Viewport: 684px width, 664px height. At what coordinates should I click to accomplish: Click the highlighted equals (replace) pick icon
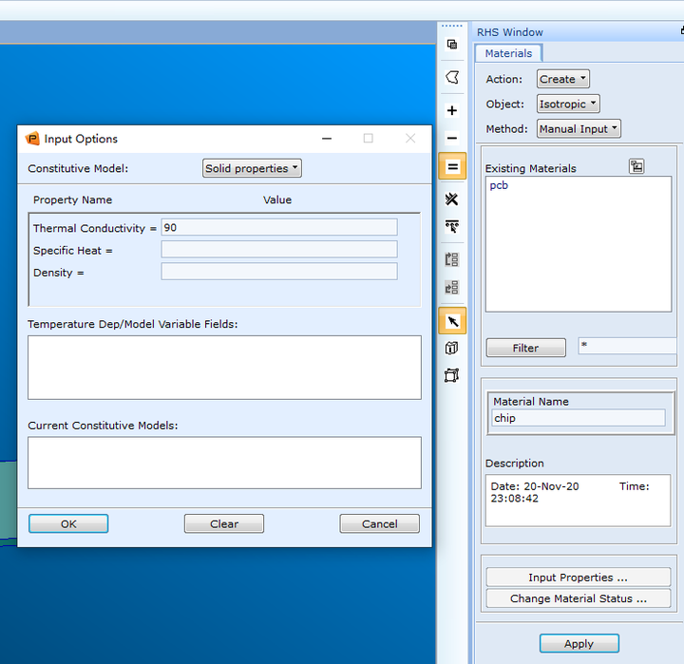[x=452, y=166]
